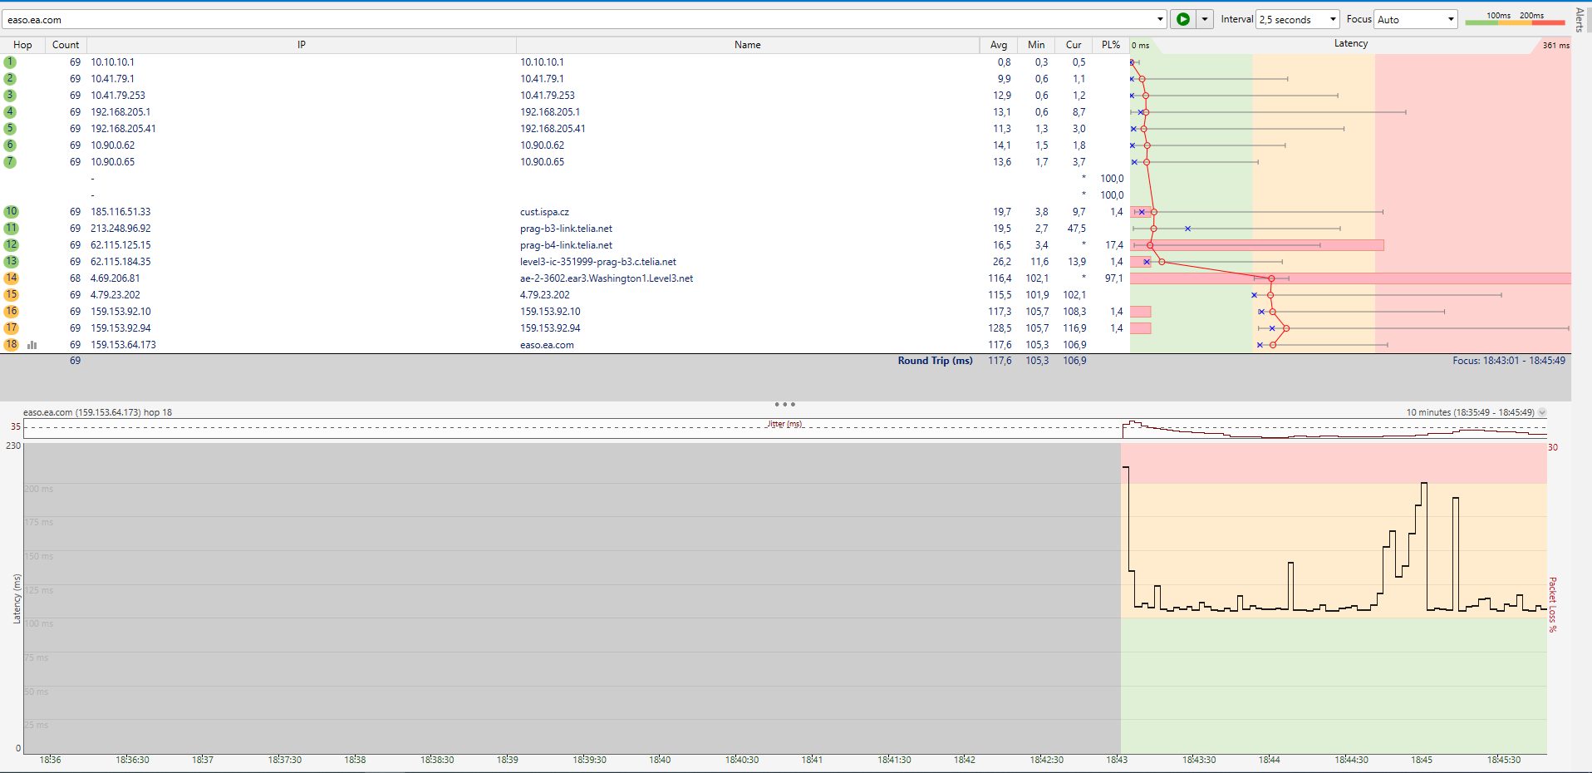This screenshot has width=1592, height=773.
Task: Expand the 10 minutes timeline range chevron
Action: (1542, 413)
